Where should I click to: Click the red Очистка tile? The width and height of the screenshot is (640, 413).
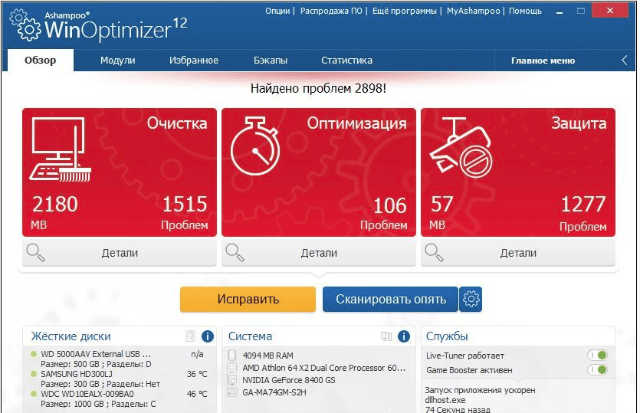pos(119,172)
